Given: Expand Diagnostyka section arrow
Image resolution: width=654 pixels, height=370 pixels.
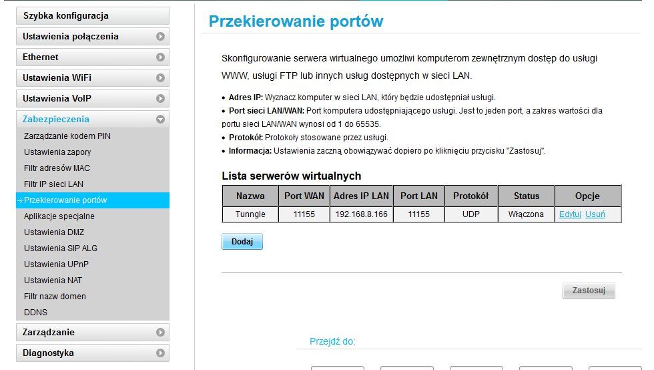Looking at the screenshot, I should point(160,353).
